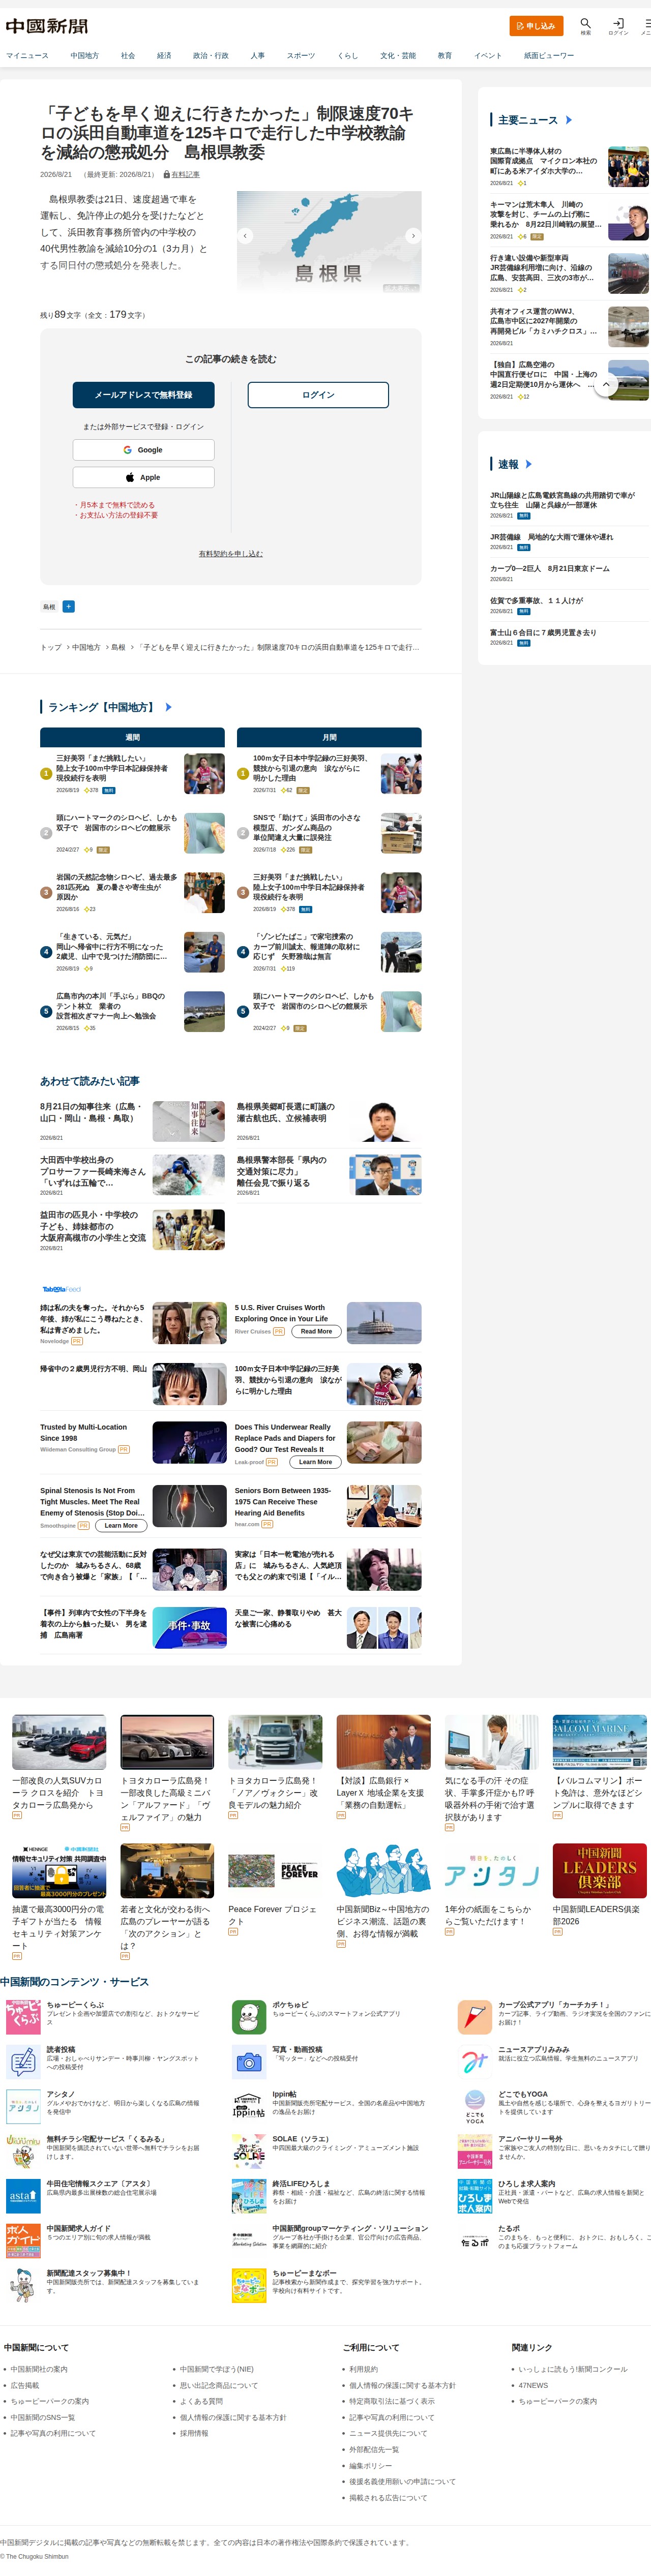
Task: Show previous image in article carousel
Action: tap(245, 236)
